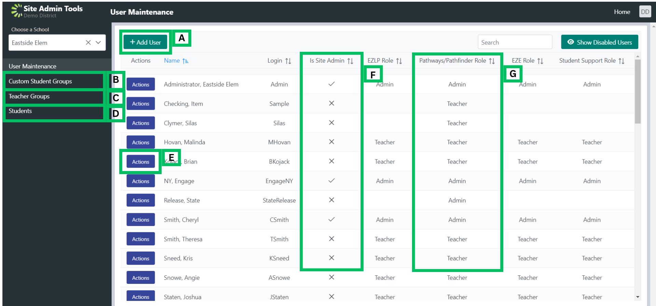
Task: Select name Sneed, Kris
Action: 178,258
